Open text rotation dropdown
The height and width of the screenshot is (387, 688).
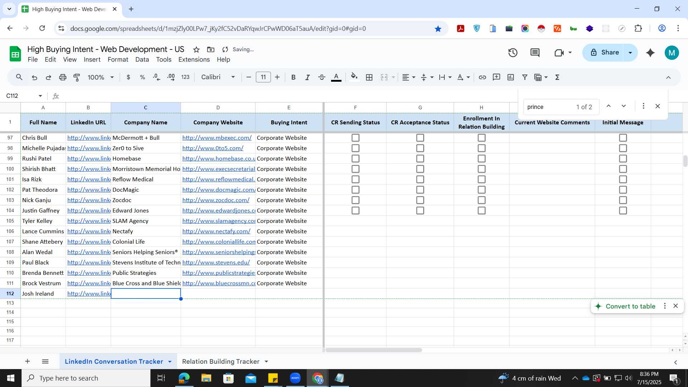coord(464,77)
